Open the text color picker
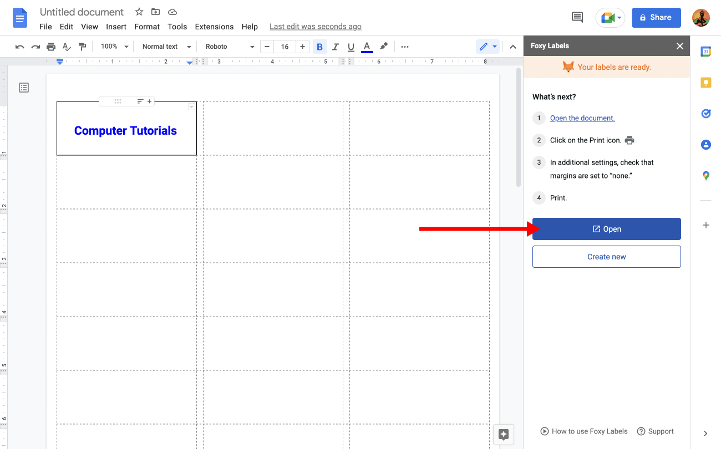The image size is (721, 449). tap(367, 47)
